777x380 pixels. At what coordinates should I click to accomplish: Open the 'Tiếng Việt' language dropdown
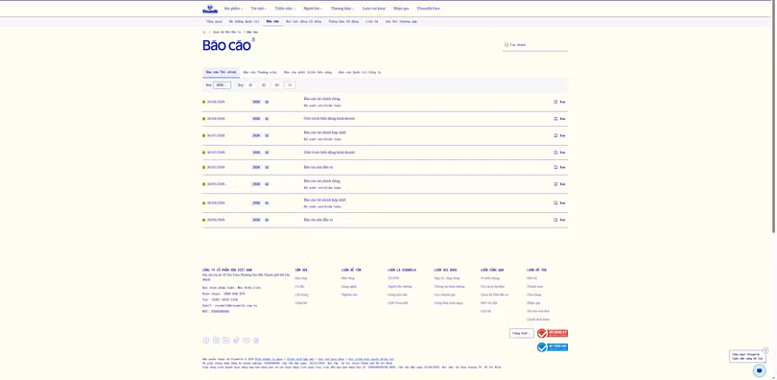coord(521,333)
